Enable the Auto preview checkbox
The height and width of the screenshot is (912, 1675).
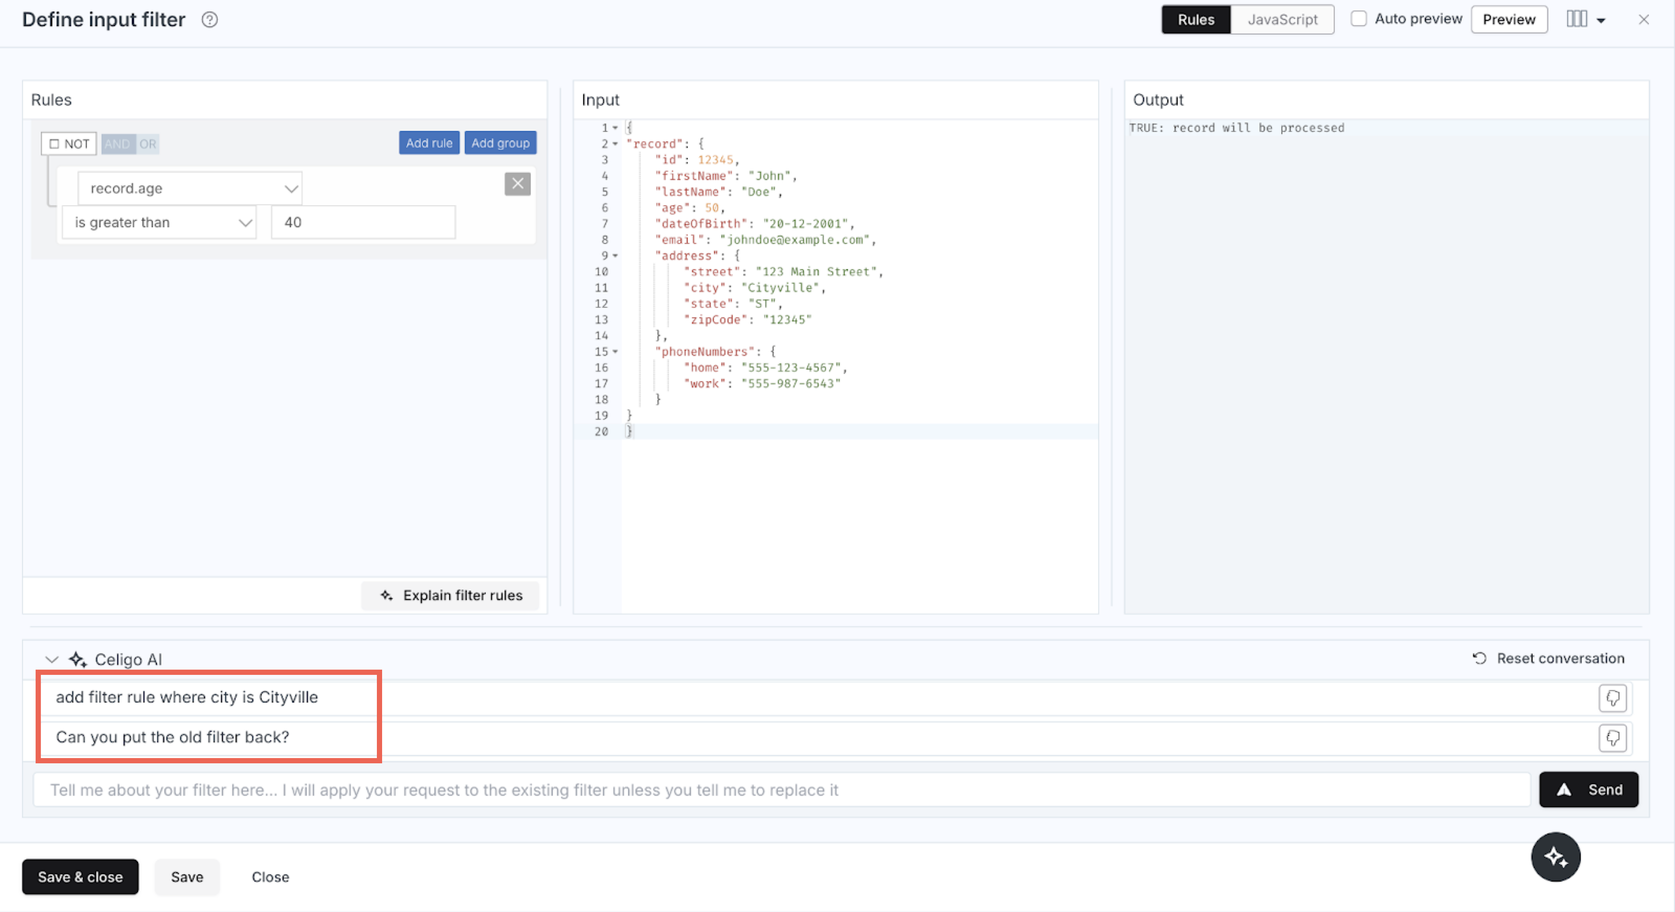click(1358, 19)
